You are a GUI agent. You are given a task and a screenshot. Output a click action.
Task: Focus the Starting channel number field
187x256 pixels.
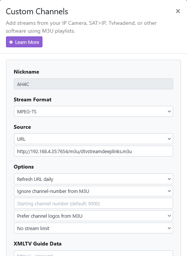[93, 203]
